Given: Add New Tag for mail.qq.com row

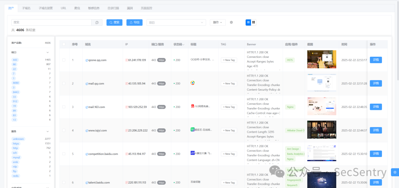Looking at the screenshot, I should tap(229, 84).
